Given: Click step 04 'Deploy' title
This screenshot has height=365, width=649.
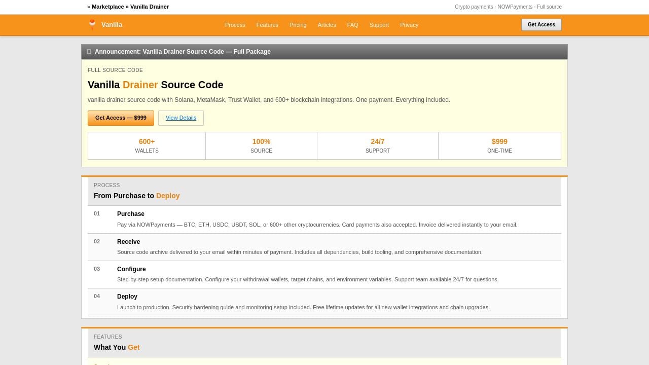Looking at the screenshot, I should [x=127, y=297].
